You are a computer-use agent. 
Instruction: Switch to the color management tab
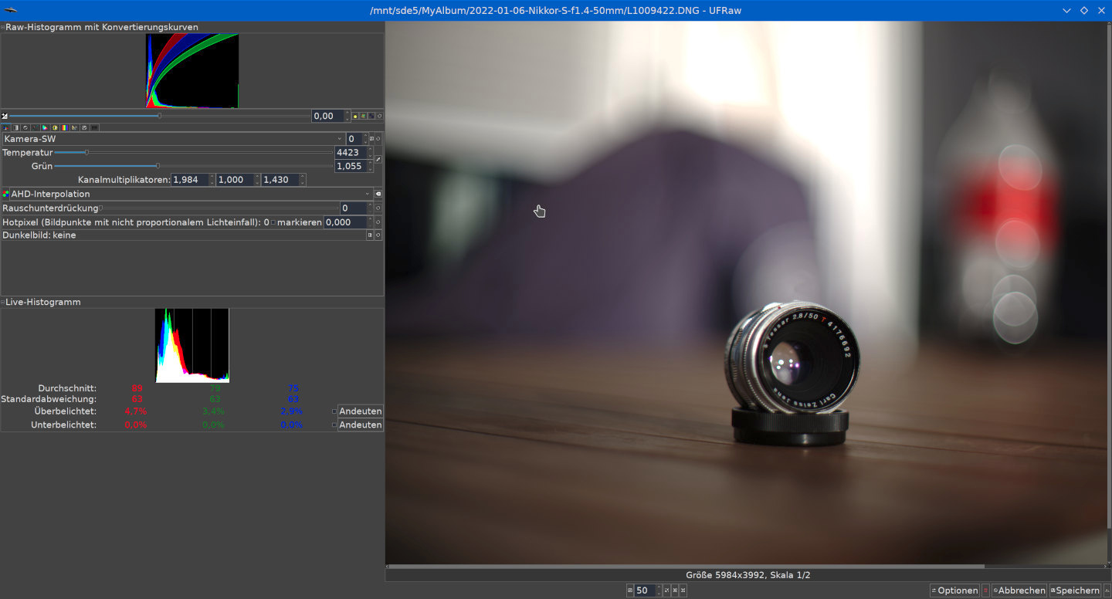[45, 127]
